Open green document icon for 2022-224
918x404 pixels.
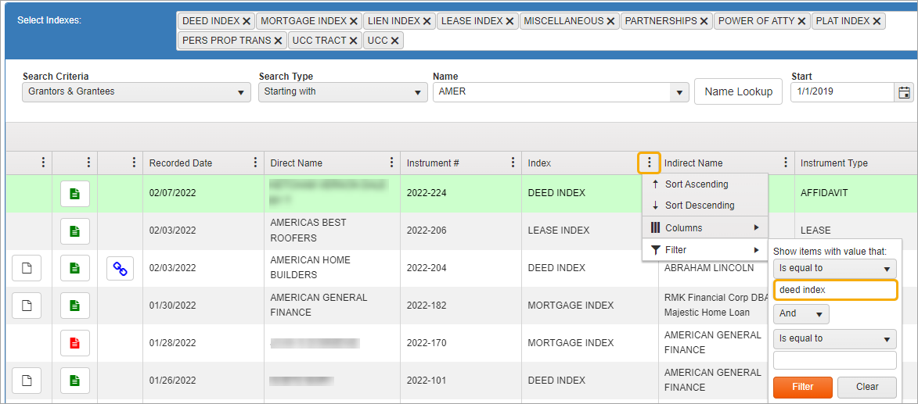coord(74,193)
